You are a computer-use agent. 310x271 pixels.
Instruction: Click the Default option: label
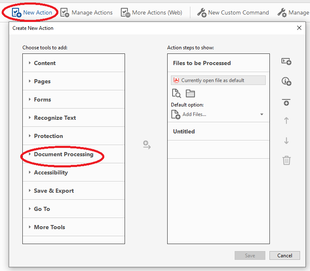tap(187, 105)
